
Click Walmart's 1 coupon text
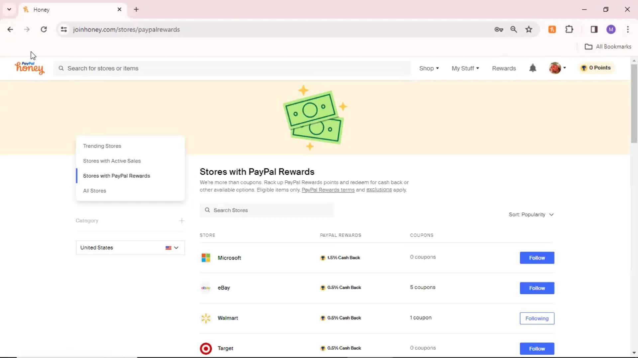[420, 318]
